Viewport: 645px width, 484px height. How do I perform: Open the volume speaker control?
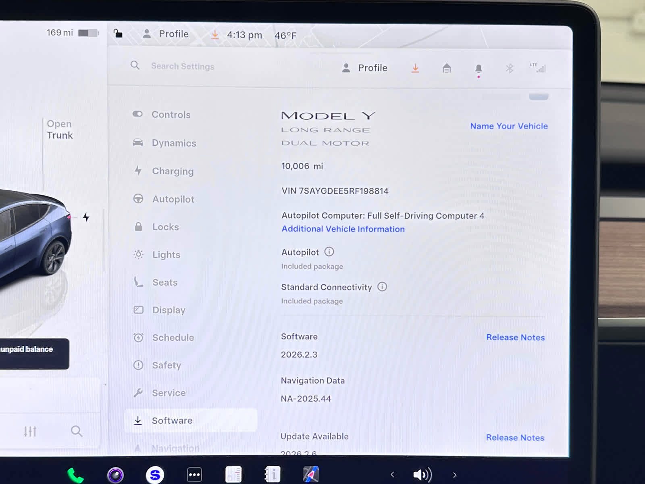(422, 475)
